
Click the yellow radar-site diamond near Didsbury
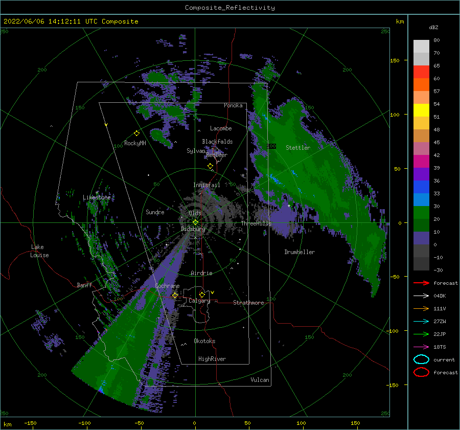(x=195, y=222)
